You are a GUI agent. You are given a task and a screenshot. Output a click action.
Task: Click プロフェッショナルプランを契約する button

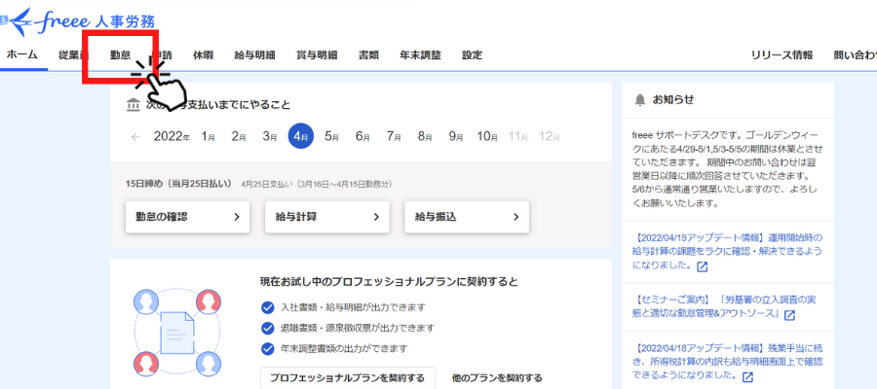pos(347,378)
